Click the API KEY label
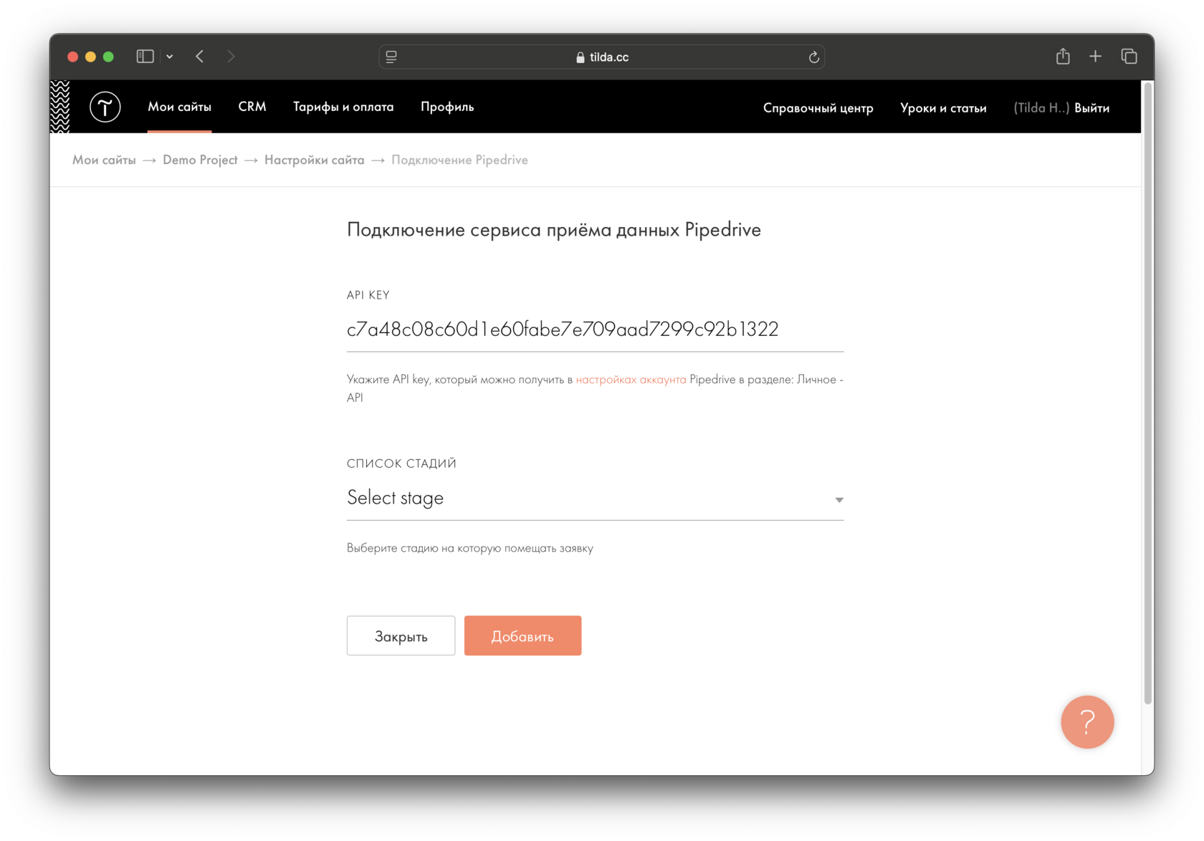The height and width of the screenshot is (841, 1204). 368,295
